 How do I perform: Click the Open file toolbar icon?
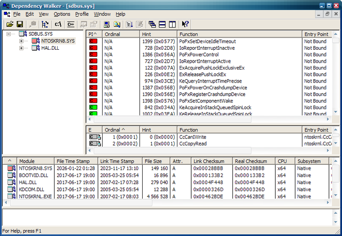pos(10,24)
